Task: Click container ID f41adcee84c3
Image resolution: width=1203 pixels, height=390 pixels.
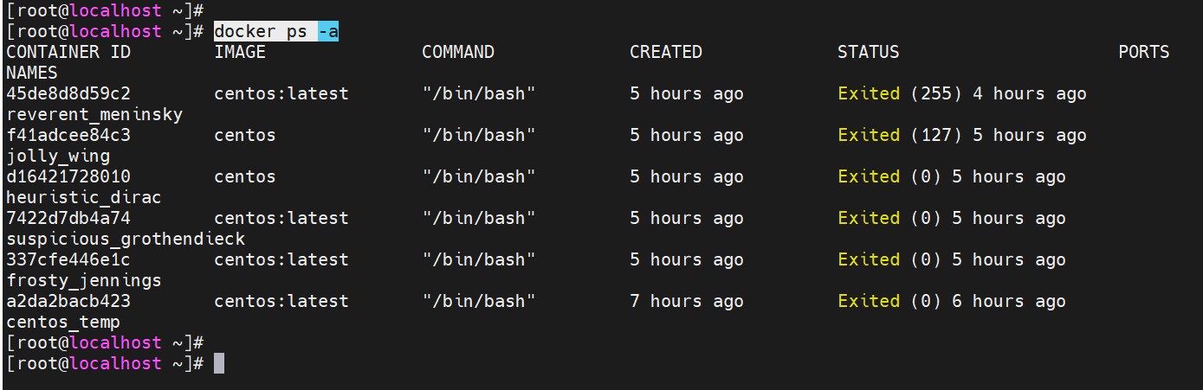Action: (x=68, y=135)
